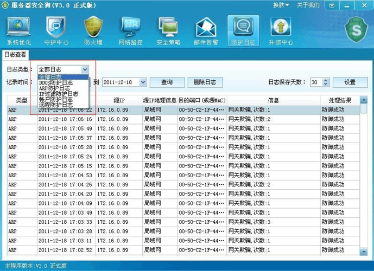This screenshot has width=374, height=271.
Task: Sort by 类型 column header
Action: point(22,100)
